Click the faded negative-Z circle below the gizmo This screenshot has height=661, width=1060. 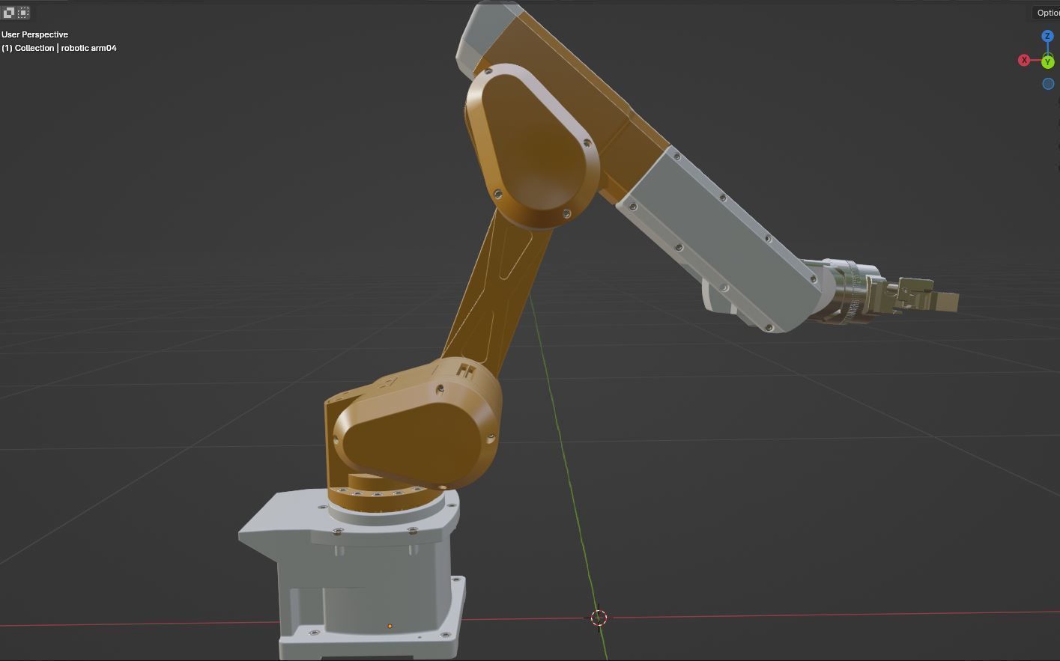[x=1048, y=84]
